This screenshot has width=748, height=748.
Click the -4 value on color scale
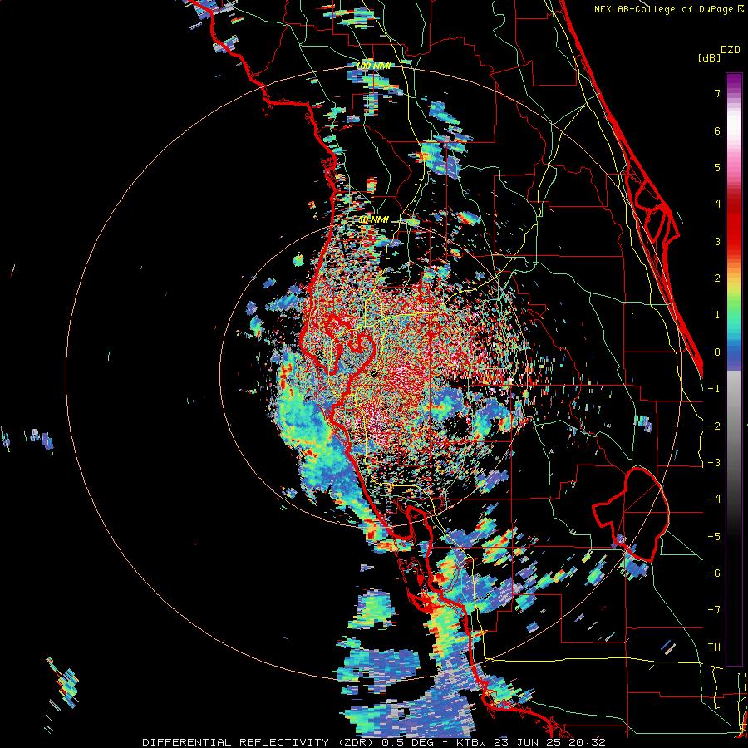tap(714, 499)
